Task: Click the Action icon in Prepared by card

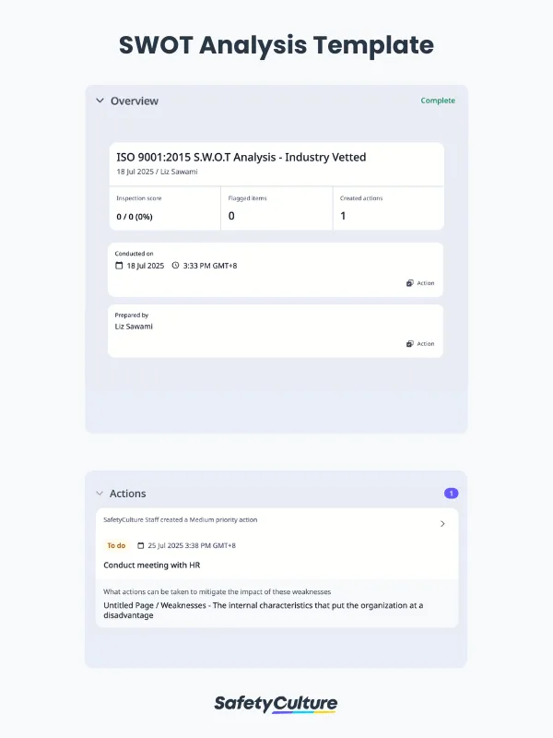Action: [x=420, y=344]
